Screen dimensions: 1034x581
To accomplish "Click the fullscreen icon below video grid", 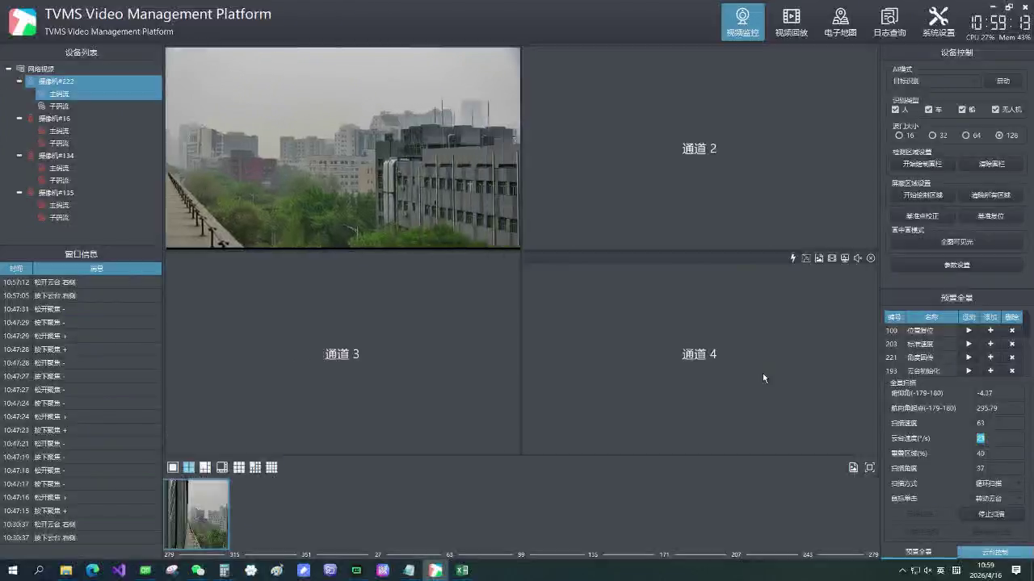I will 870,467.
